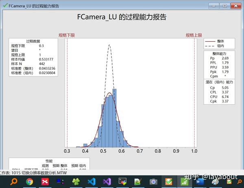
Task: Launch Visual Studio Code from the taskbar
Action: coord(91,182)
